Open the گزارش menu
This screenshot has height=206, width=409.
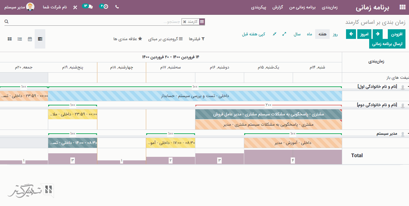click(278, 7)
